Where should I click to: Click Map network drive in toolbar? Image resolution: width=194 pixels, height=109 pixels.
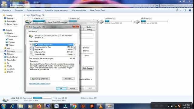coord(79,10)
